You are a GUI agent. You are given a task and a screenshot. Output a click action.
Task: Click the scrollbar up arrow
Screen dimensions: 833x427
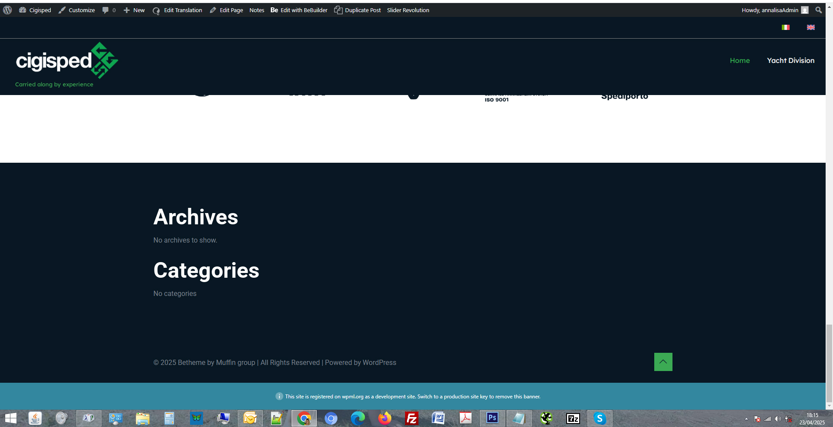(829, 7)
